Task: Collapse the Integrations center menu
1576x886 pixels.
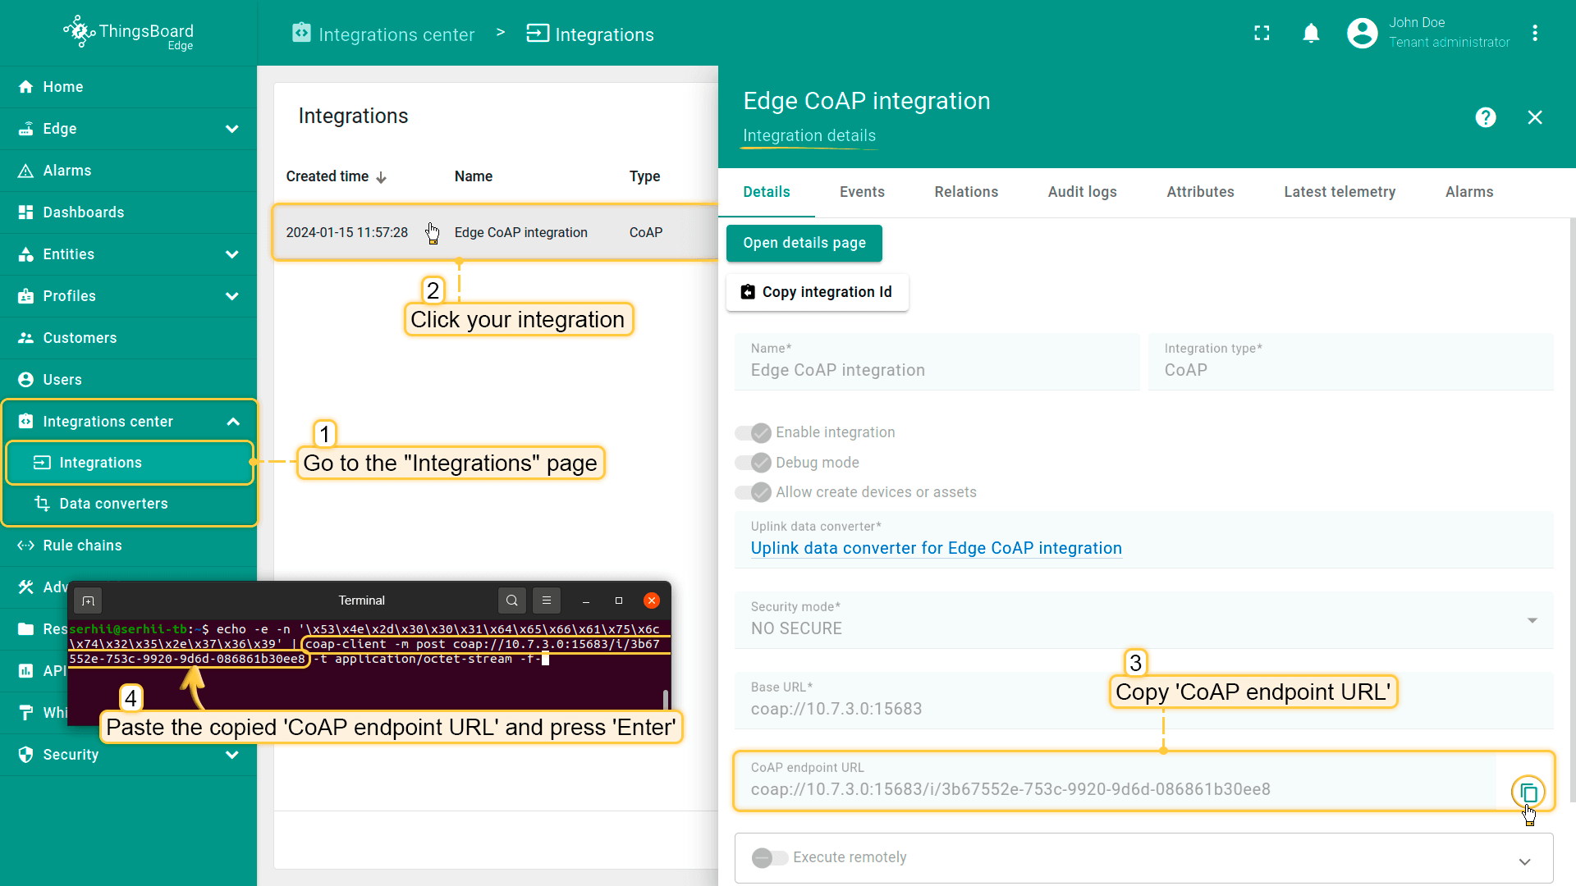Action: pyautogui.click(x=233, y=422)
